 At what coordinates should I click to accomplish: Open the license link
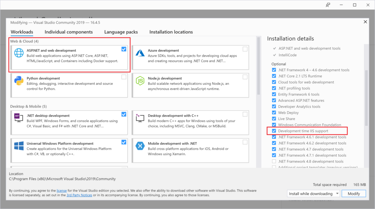62,191
